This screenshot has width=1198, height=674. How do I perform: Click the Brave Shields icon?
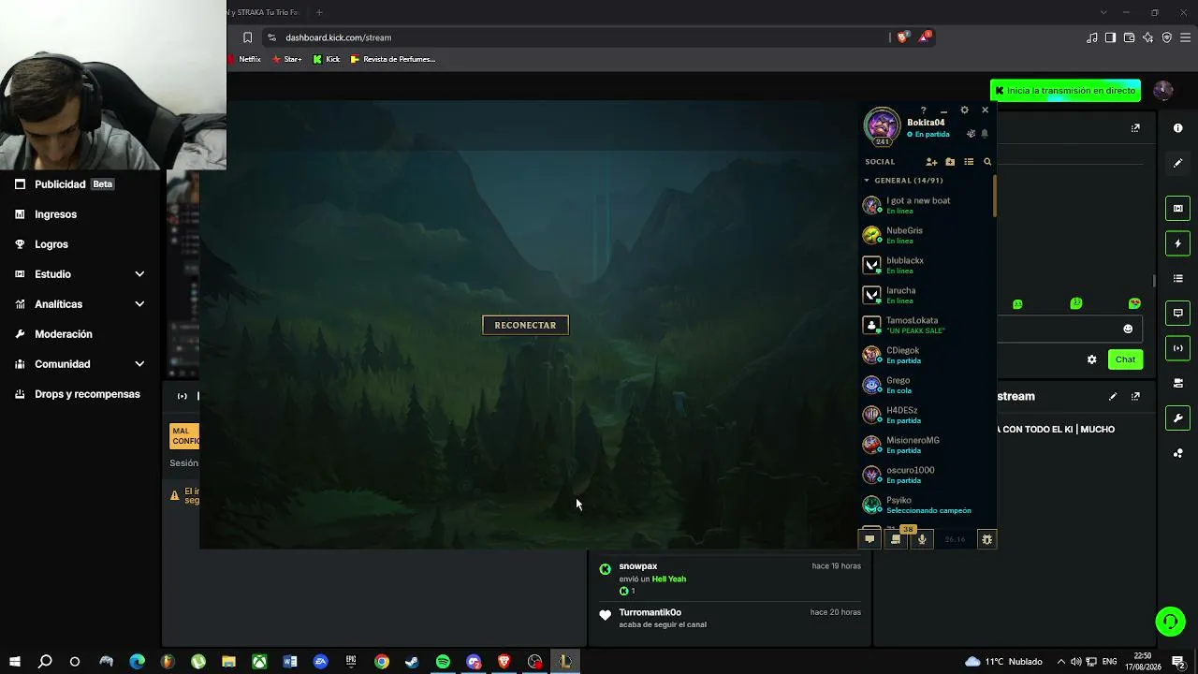point(902,37)
